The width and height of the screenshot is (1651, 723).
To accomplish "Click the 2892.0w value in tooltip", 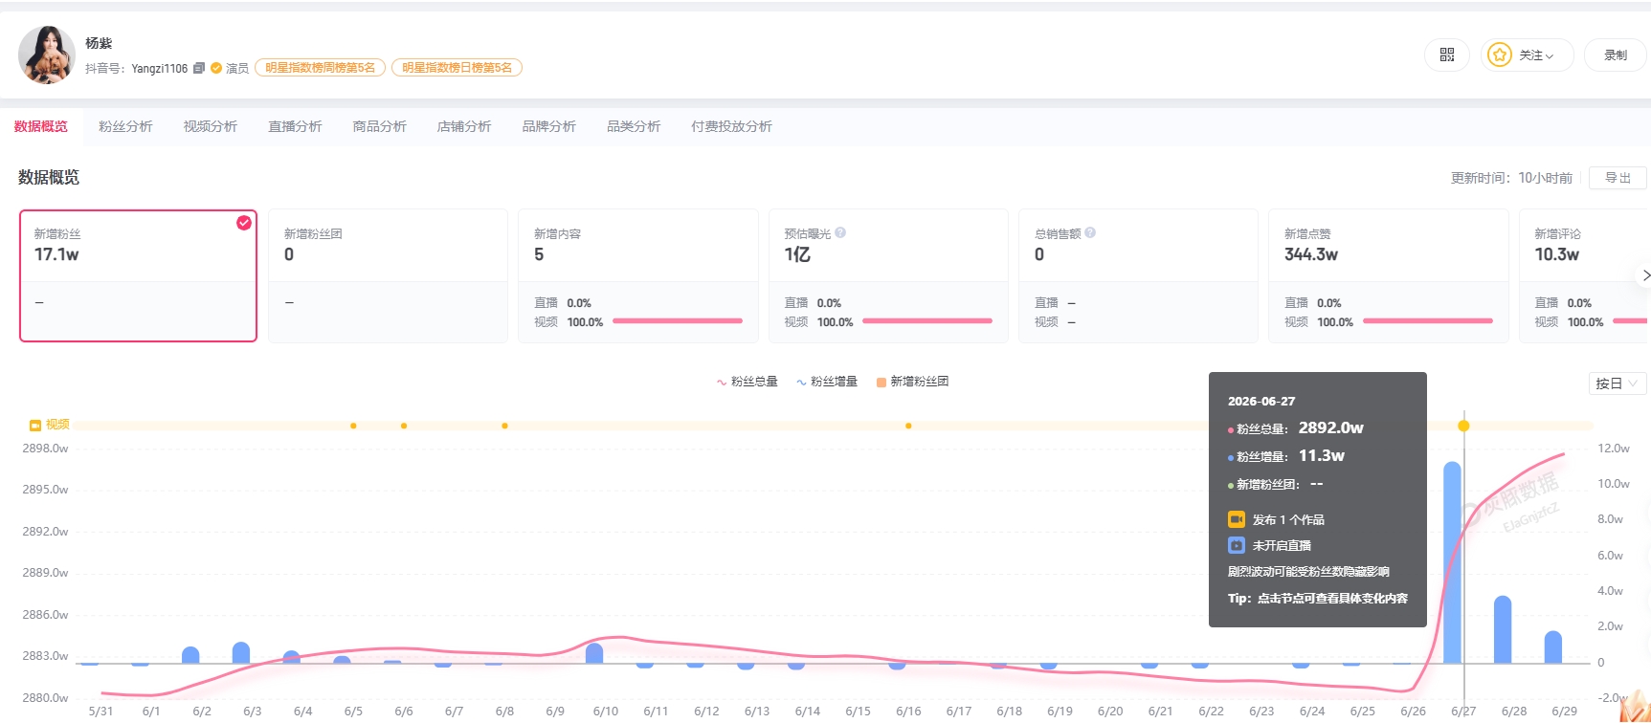I will coord(1330,427).
